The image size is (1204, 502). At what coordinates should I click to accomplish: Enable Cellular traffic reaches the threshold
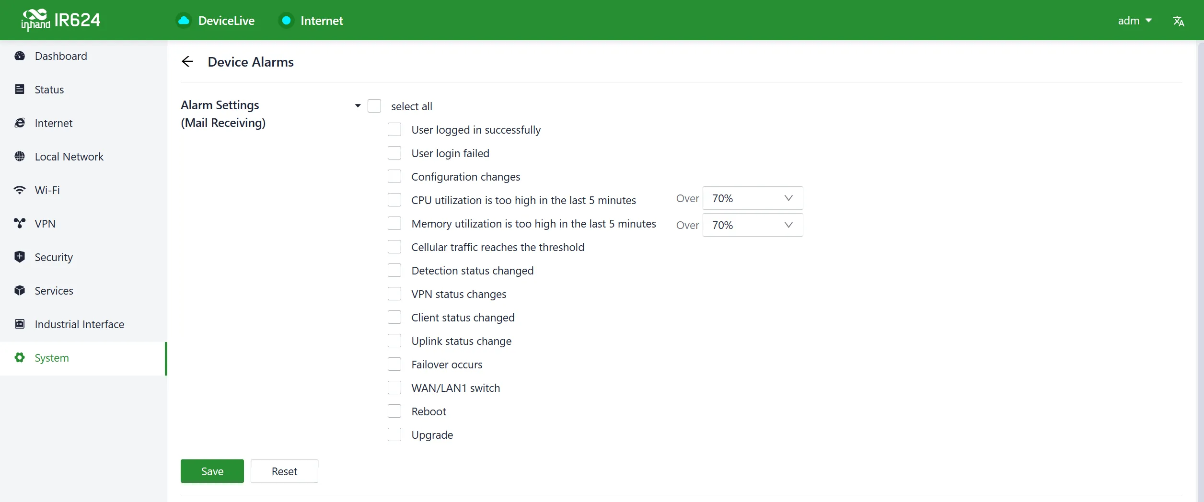[394, 247]
